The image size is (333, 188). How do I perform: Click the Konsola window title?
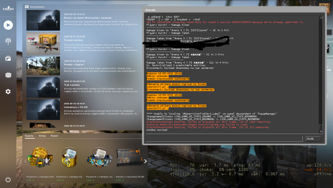[151, 10]
